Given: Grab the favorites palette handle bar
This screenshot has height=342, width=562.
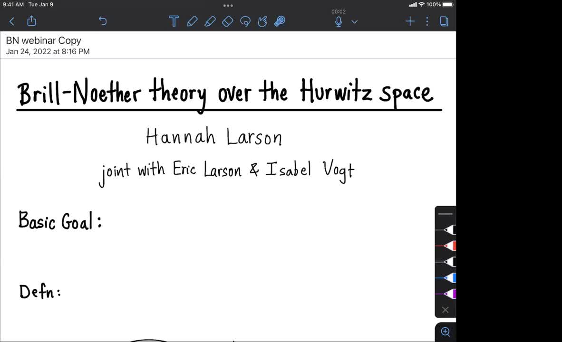Looking at the screenshot, I should click(x=445, y=214).
